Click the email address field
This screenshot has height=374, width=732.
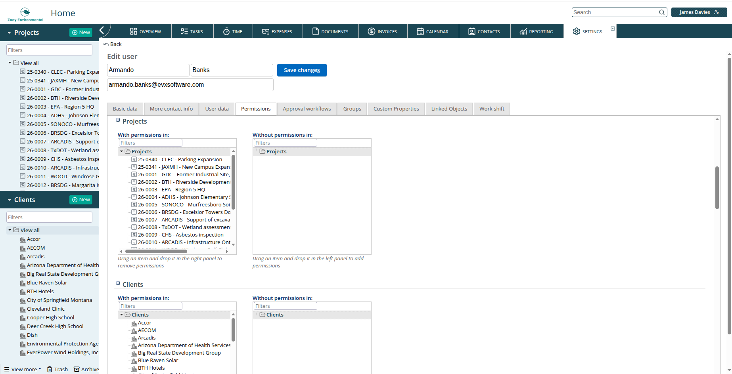tap(190, 85)
